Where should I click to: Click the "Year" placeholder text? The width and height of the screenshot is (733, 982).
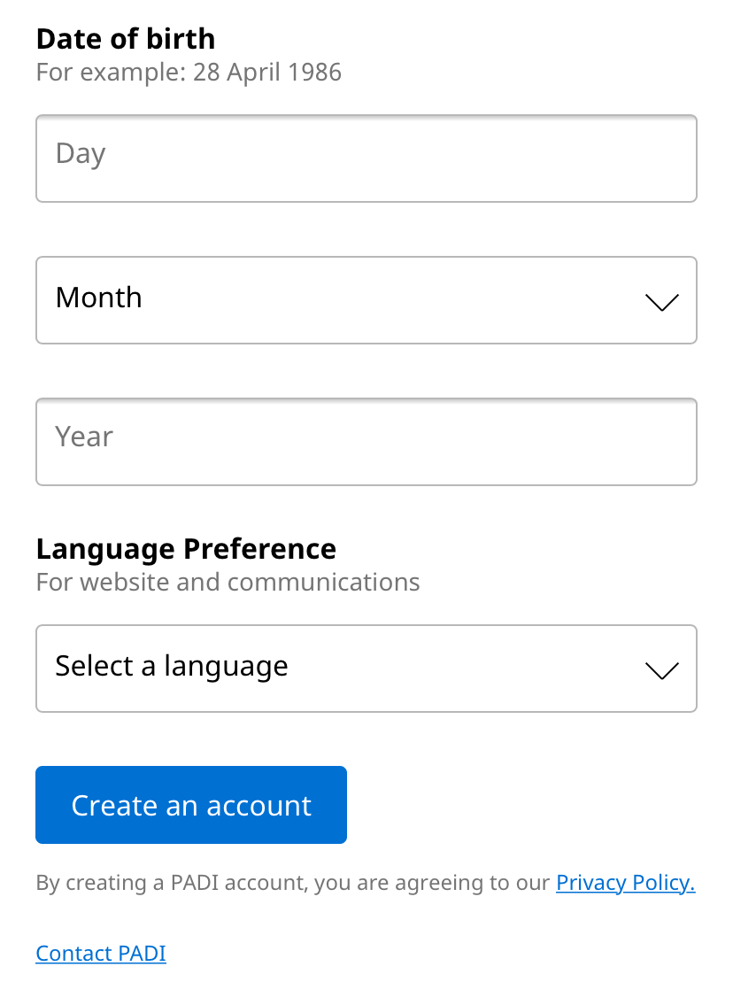click(84, 437)
